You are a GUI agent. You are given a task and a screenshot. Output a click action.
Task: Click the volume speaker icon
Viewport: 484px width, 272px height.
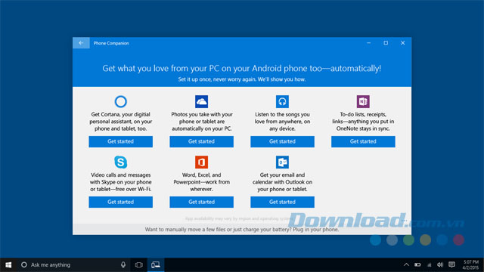pyautogui.click(x=440, y=265)
